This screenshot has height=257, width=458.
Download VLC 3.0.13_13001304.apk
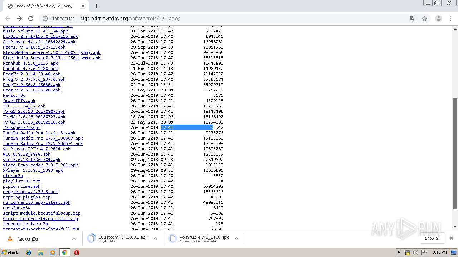click(x=31, y=160)
